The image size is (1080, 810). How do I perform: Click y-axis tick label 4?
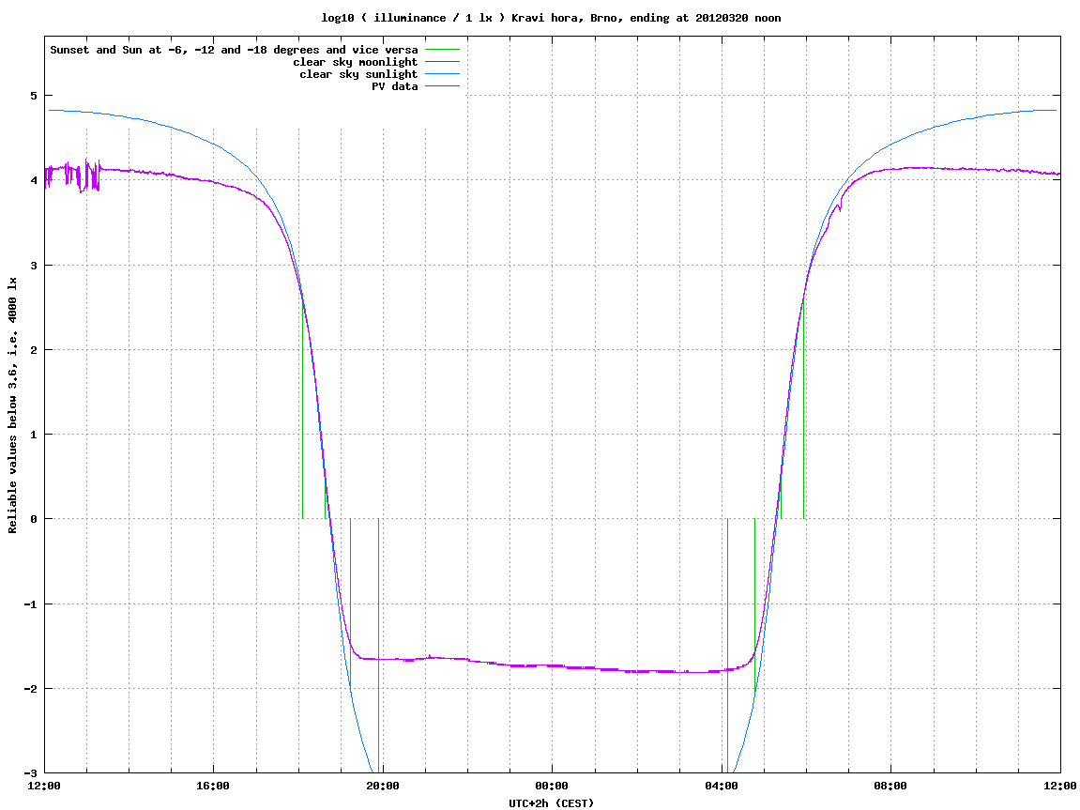pyautogui.click(x=34, y=180)
